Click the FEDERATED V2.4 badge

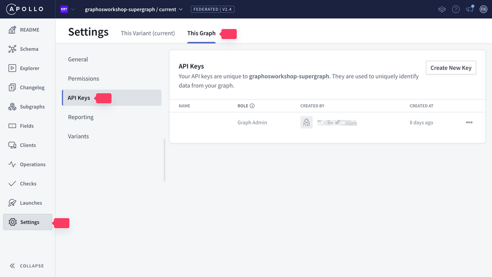[x=212, y=9]
